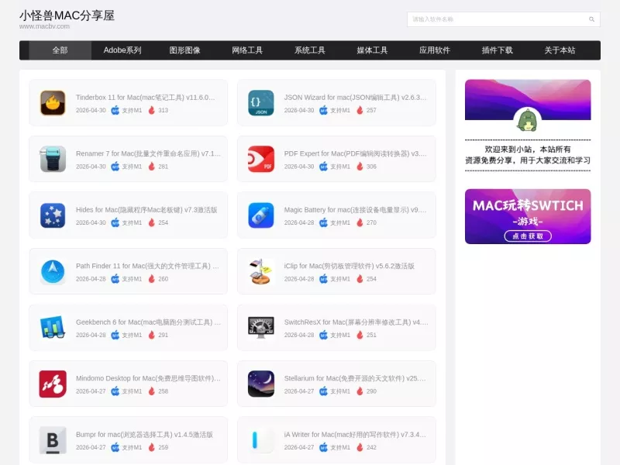Click the software name search field

pos(503,19)
